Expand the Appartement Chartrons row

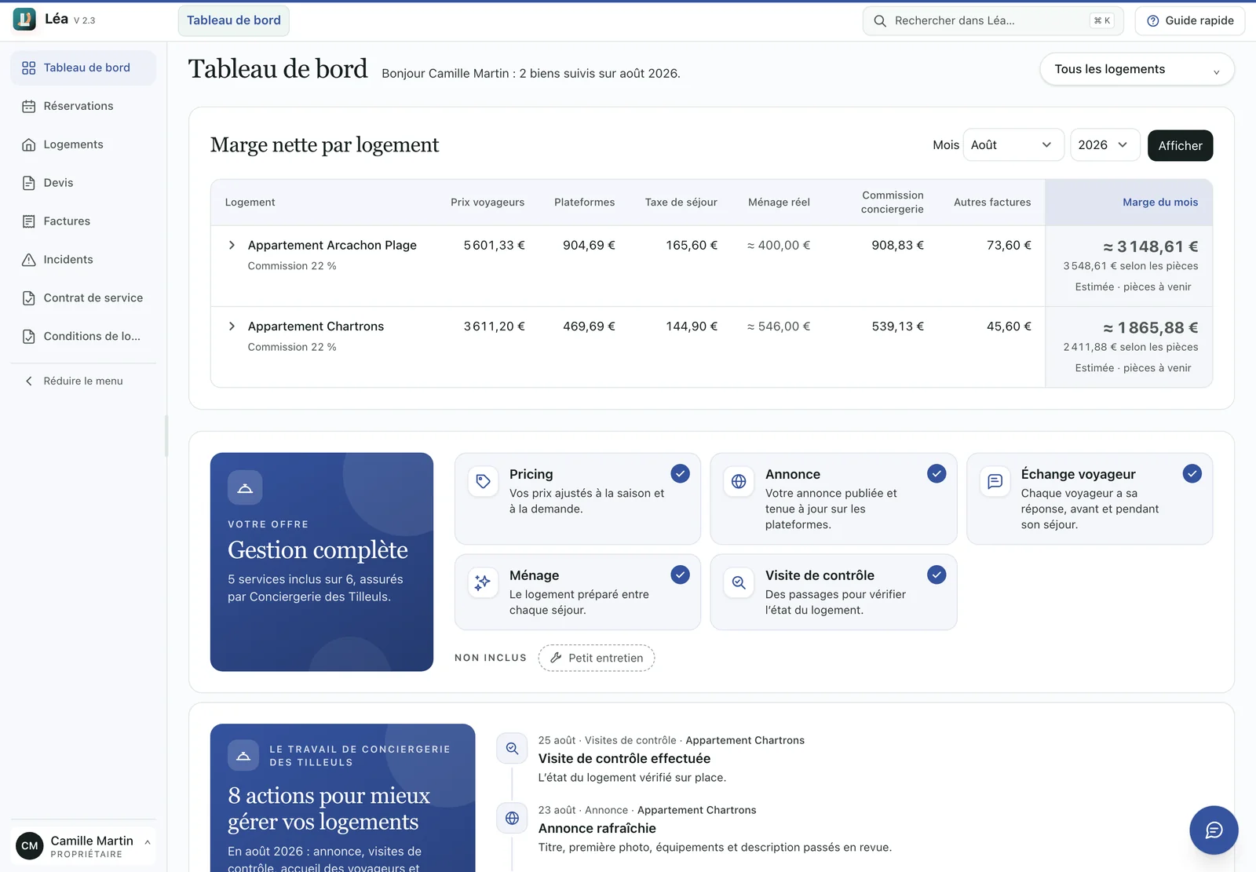pos(232,326)
